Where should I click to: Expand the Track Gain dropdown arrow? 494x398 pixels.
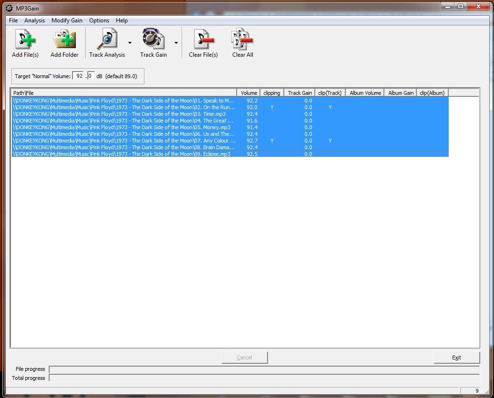(x=176, y=43)
